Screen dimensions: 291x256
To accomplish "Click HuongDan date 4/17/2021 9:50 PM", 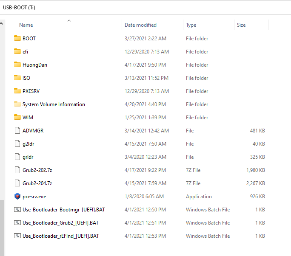I will tap(145, 65).
